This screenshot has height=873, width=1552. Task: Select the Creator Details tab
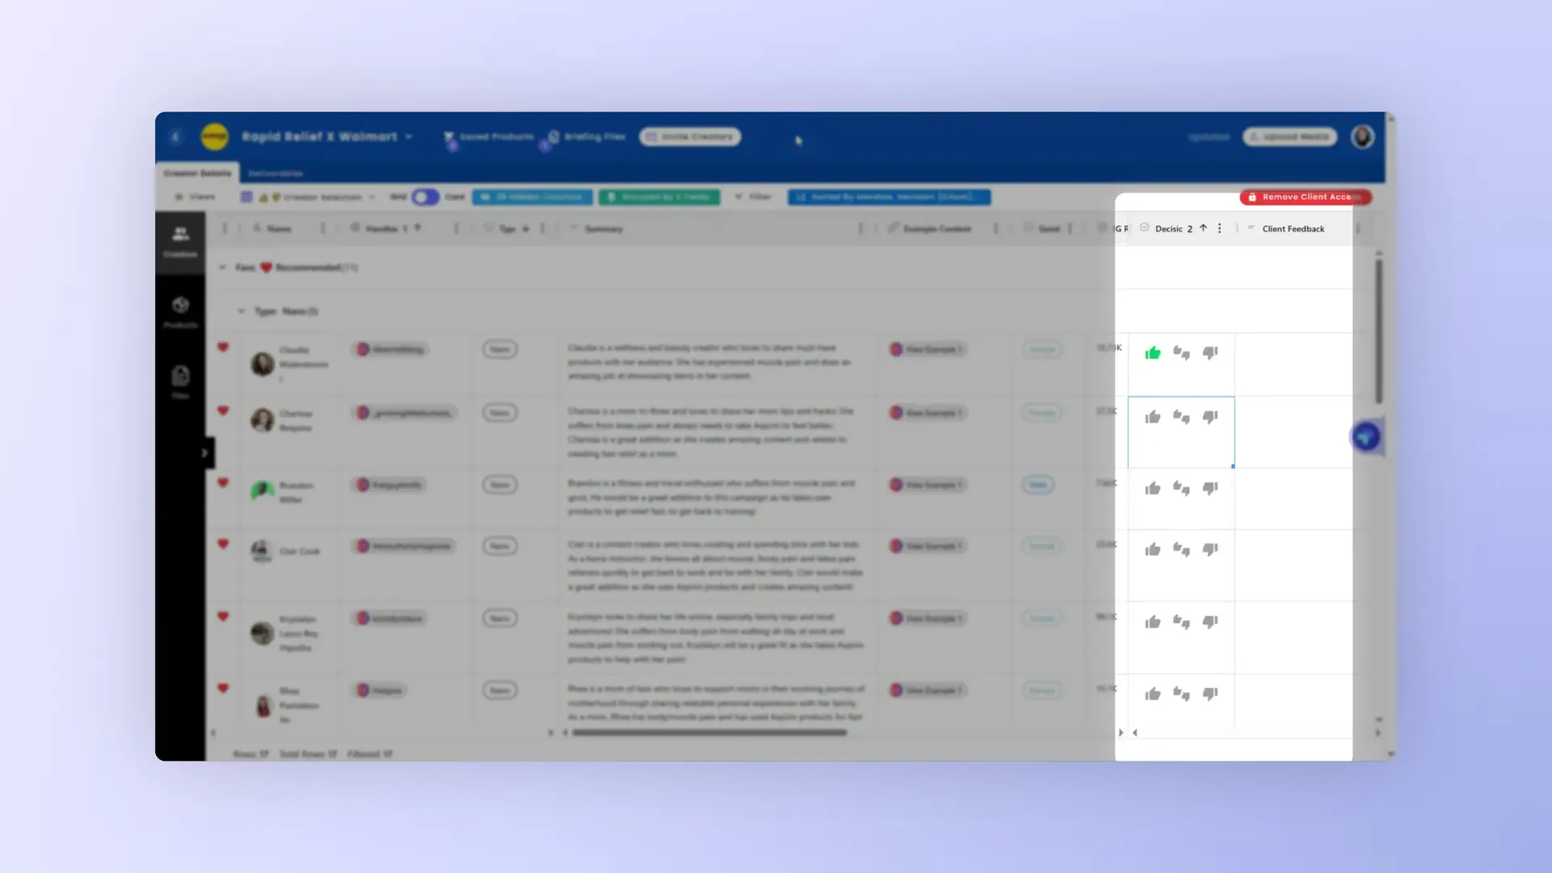198,173
